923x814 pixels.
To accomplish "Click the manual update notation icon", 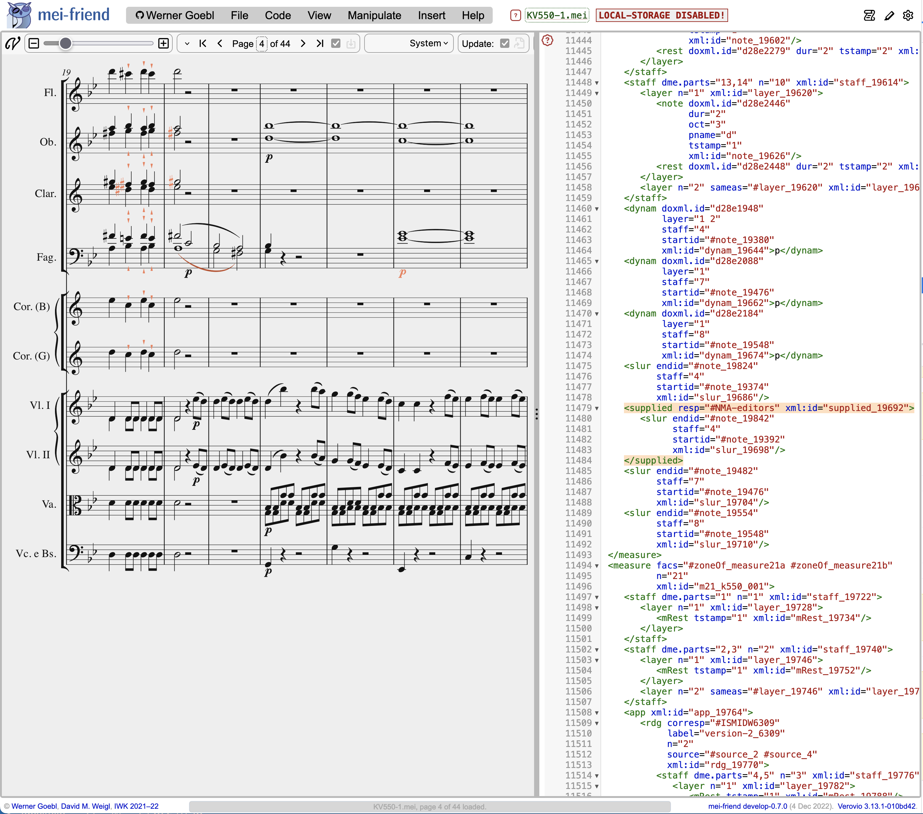I will coord(519,43).
